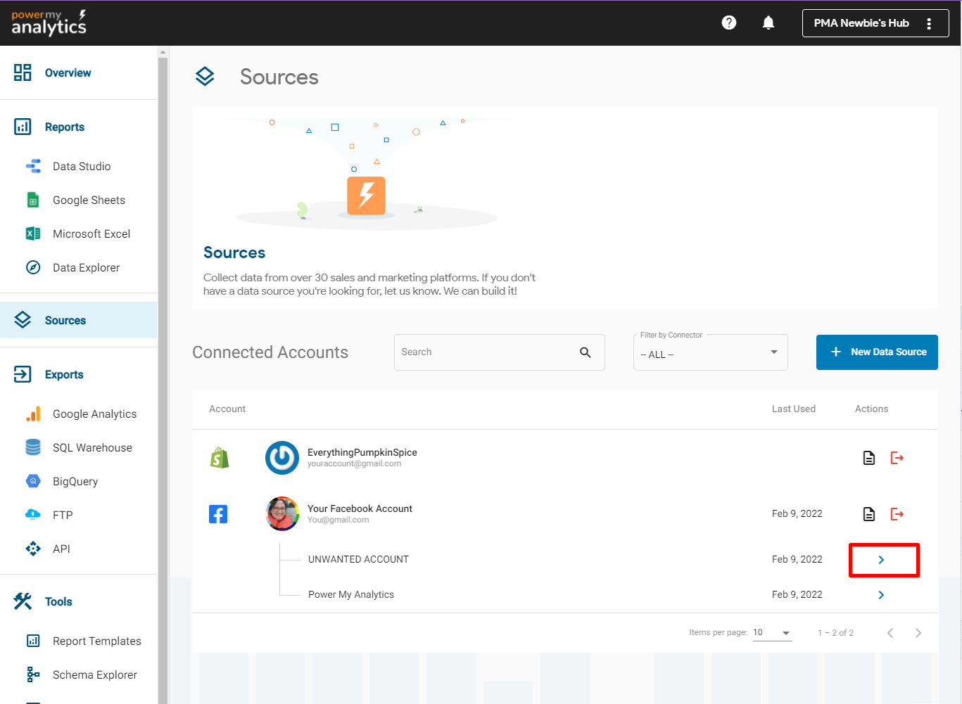The height and width of the screenshot is (704, 962).
Task: Select the UNWANTED ACCOUNT row
Action: pos(358,559)
